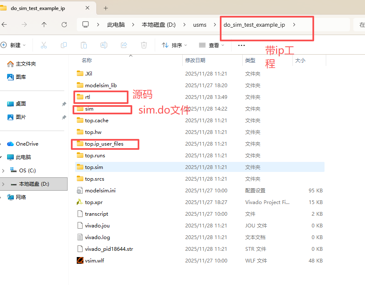Select the vivado.jou file

pyautogui.click(x=200, y=226)
